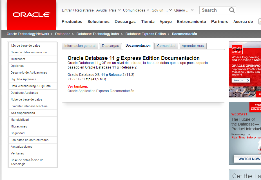Open the 'Productos' menu
This screenshot has width=261, height=180.
click(x=72, y=22)
